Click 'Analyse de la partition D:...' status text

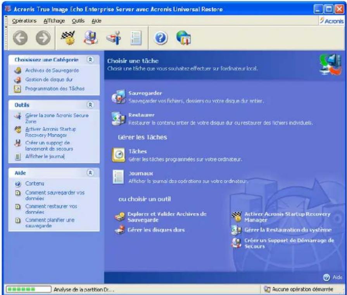84,290
